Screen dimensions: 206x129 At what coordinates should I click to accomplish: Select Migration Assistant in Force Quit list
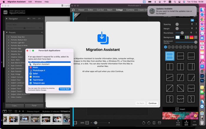click(49, 64)
